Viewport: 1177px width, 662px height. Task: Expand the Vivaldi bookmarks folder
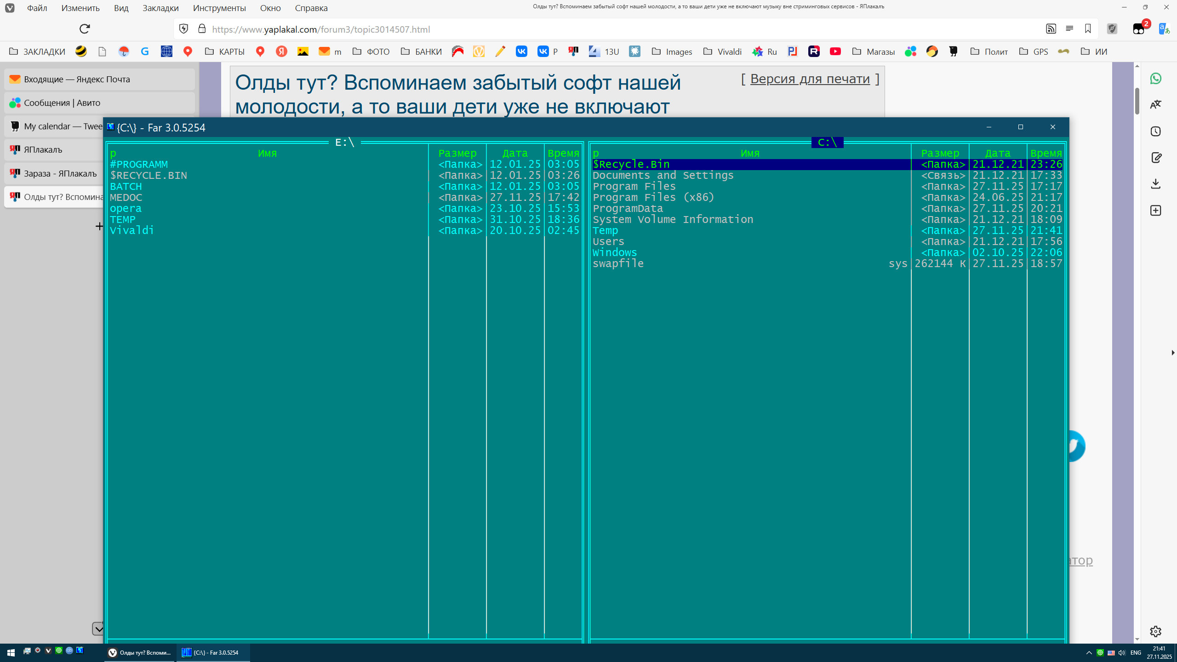click(723, 51)
